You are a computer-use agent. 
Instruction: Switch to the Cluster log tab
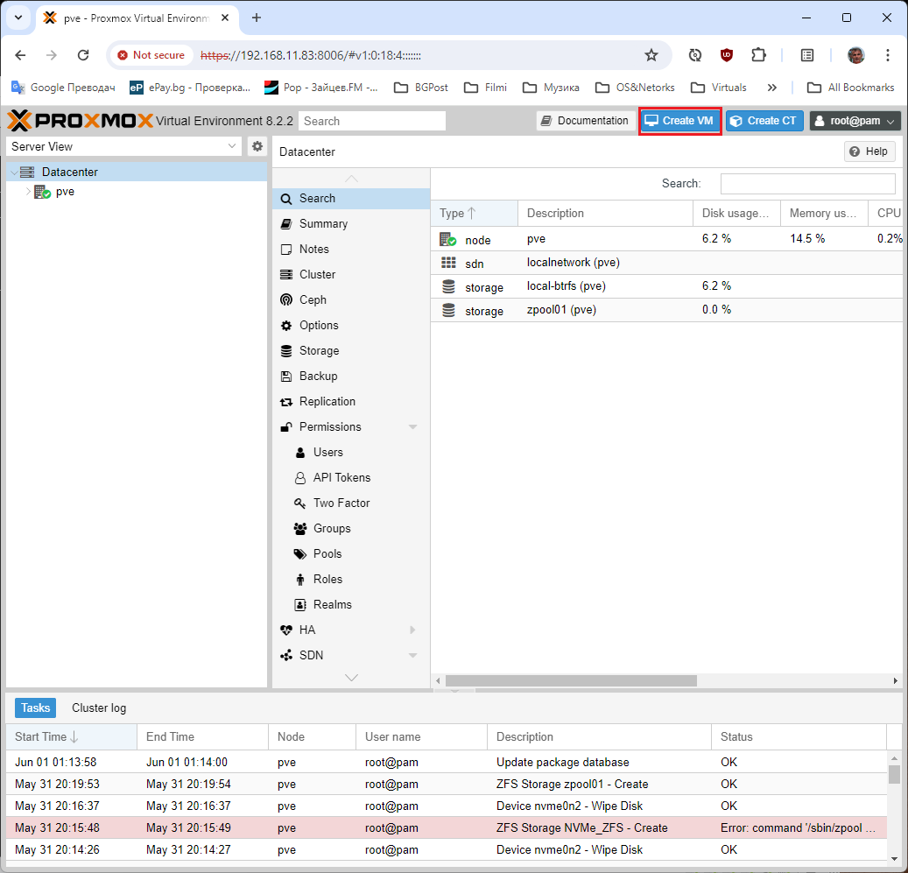click(99, 708)
